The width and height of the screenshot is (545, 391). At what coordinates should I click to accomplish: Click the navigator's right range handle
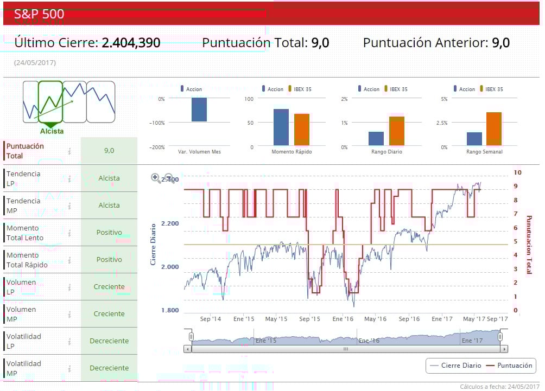[x=500, y=336]
